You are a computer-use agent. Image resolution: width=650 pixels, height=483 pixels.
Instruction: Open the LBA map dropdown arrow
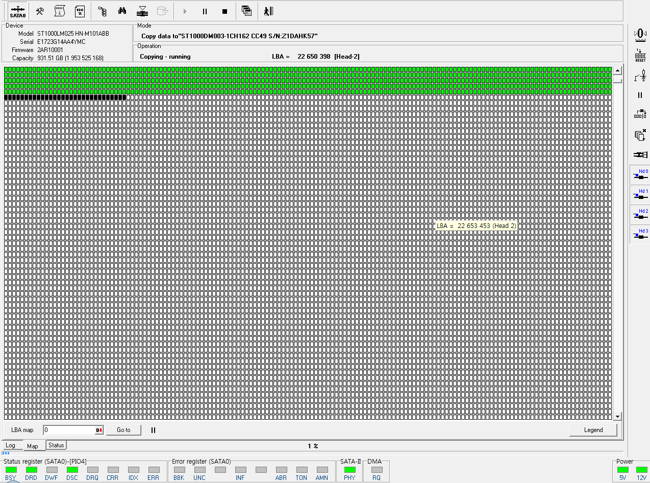click(99, 430)
